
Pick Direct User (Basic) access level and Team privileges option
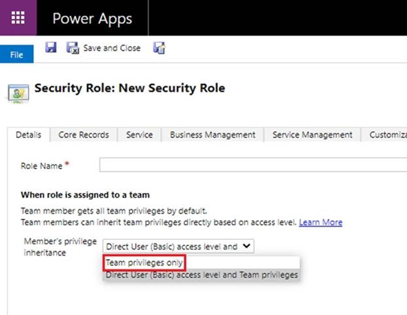tap(202, 275)
